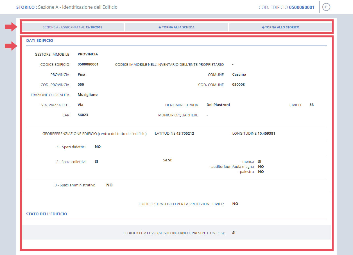This screenshot has width=353, height=255.
Task: Click the STATO DELL'EDIFICIO section heading
Action: (x=47, y=214)
